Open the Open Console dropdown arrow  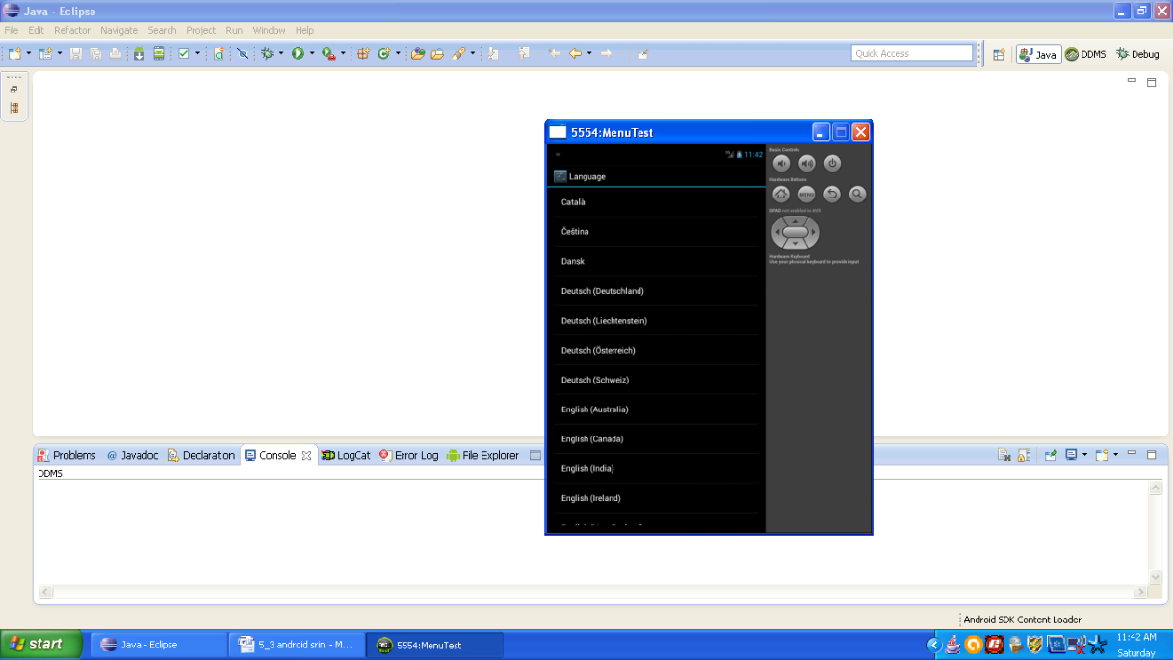tap(1116, 455)
